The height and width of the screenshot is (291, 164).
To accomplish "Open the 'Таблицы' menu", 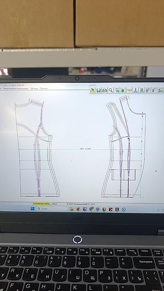I will point(34,89).
